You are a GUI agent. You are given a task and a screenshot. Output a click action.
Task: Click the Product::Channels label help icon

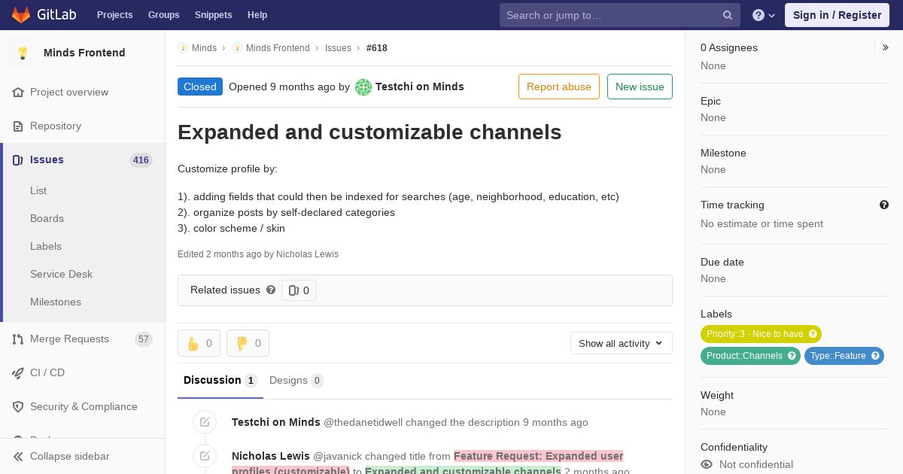click(x=792, y=356)
